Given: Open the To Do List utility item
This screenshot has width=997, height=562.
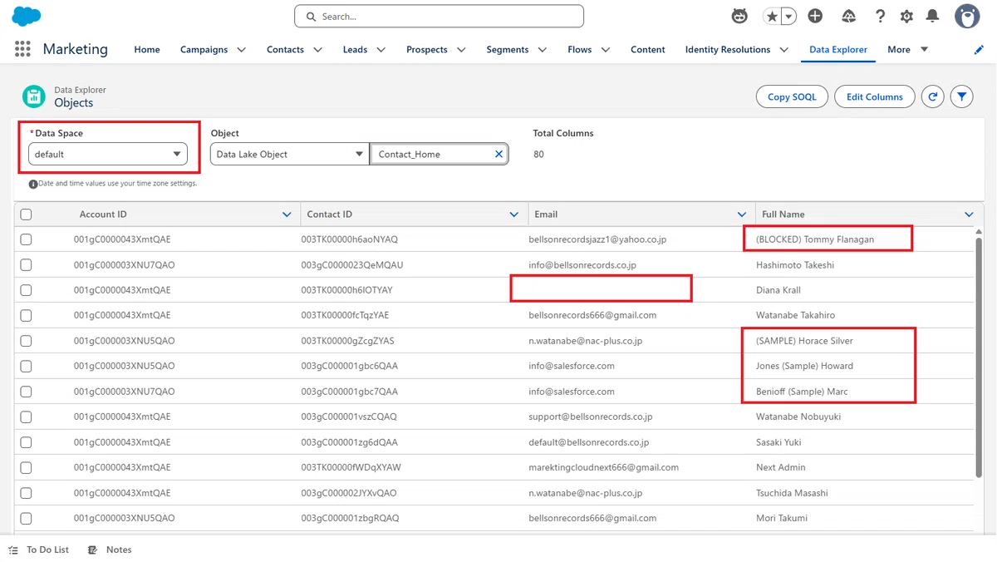Looking at the screenshot, I should coord(39,550).
